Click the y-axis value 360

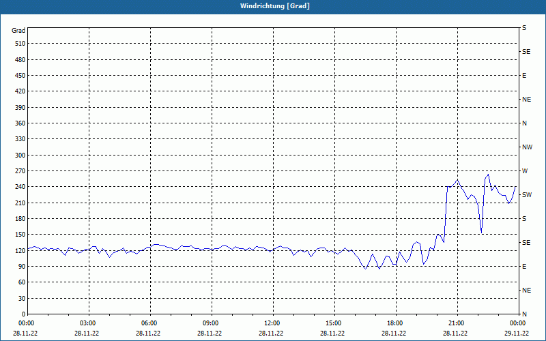coord(20,123)
